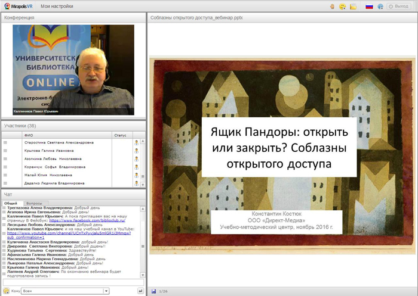The width and height of the screenshot is (418, 296).
Task: Open row menu for Крылова Галина Ивановна participant
Action: [5, 151]
